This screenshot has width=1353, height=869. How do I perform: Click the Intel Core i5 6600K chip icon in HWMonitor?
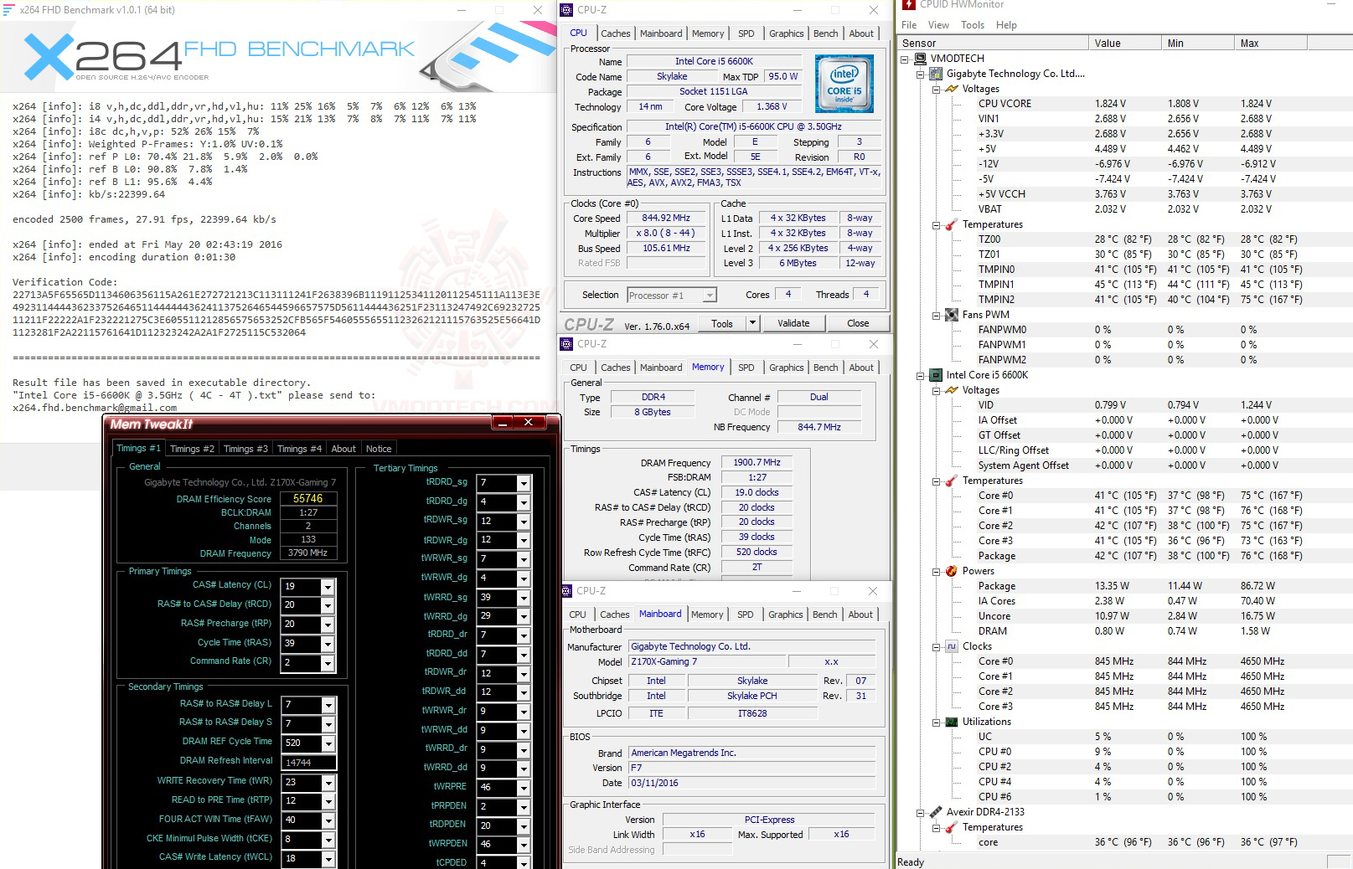coord(936,375)
